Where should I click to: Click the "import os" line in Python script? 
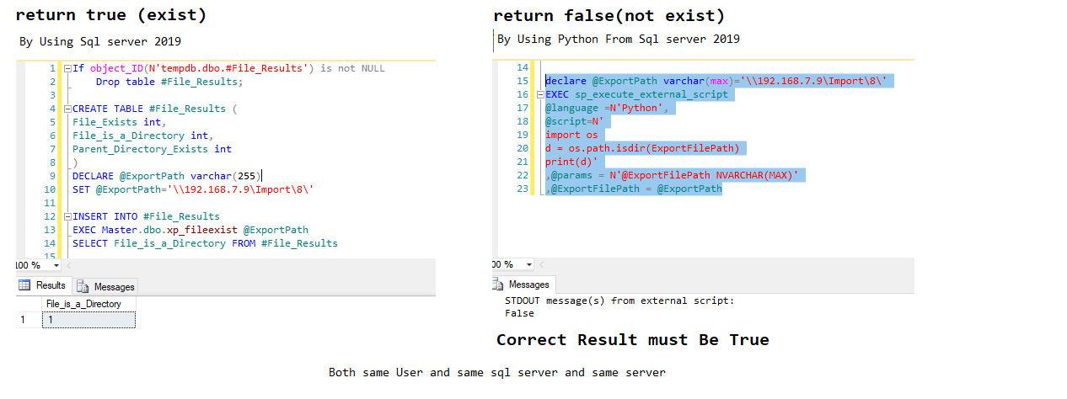(x=571, y=135)
